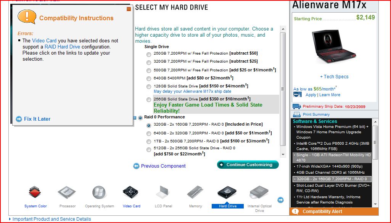Viewport: 391px width, 223px height.
Task: Open the Processor component icon
Action: (x=67, y=192)
